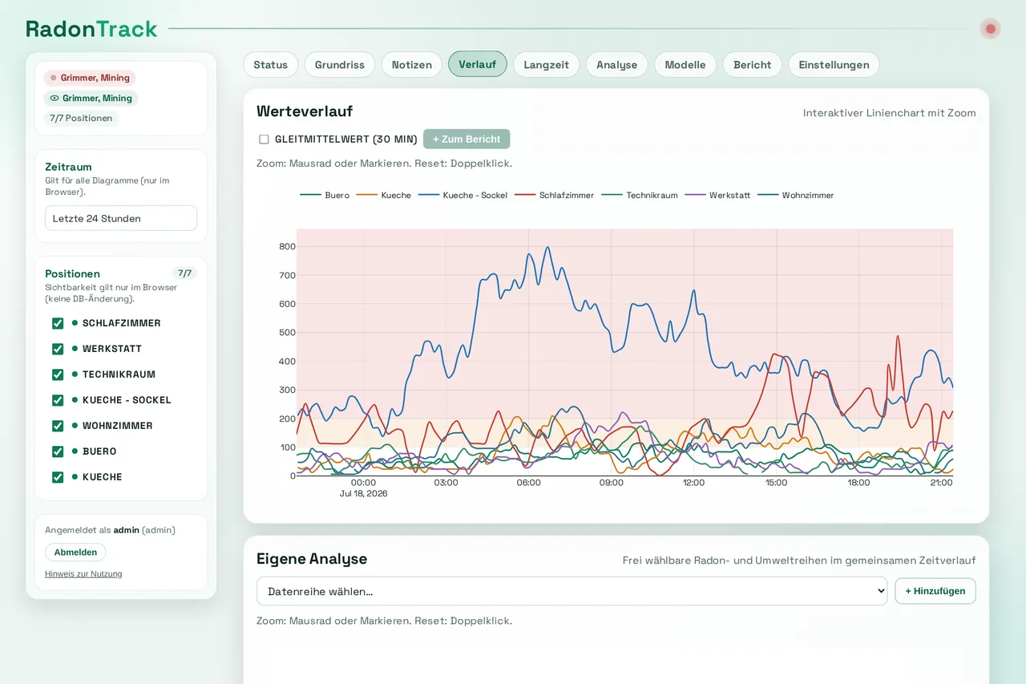Toggle Schlafzimmer series in chart legend
1026x684 pixels.
click(554, 195)
